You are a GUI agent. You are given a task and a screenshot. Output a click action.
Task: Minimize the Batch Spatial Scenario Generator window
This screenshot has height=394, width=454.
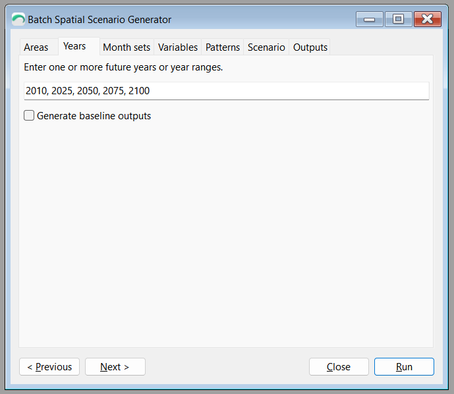click(369, 19)
